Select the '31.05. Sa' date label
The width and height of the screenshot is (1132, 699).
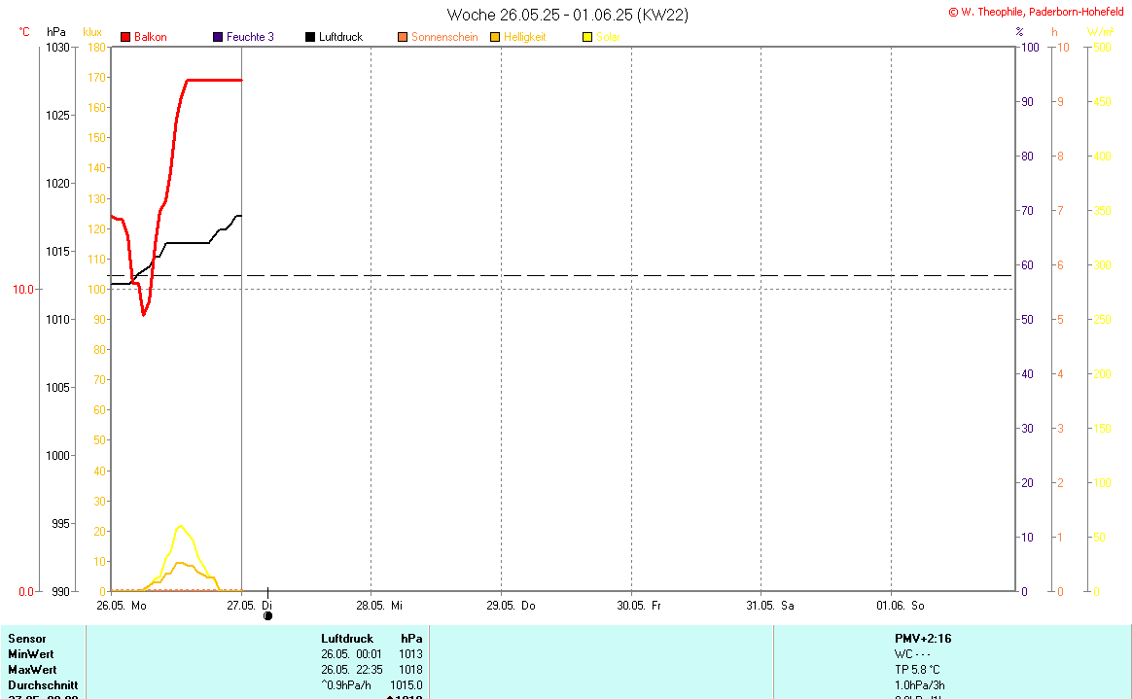click(x=770, y=606)
